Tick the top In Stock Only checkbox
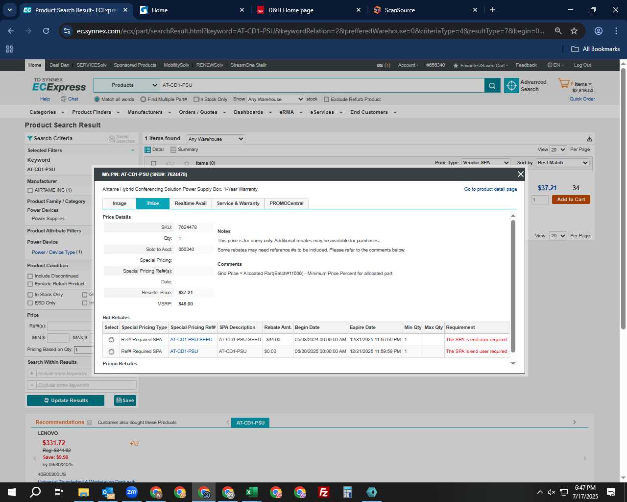The width and height of the screenshot is (627, 502). pos(196,100)
